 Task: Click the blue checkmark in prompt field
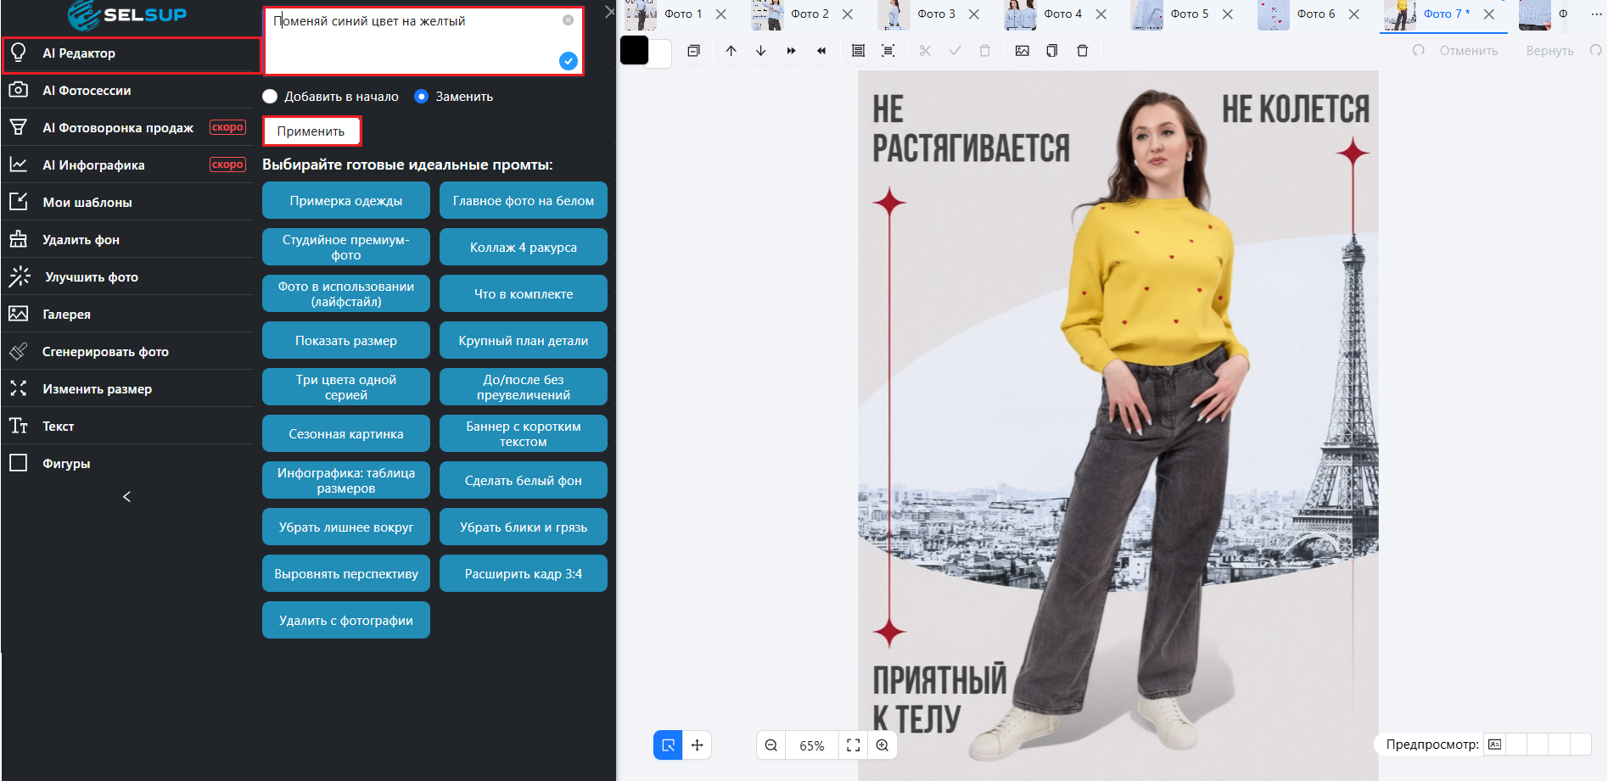click(x=569, y=61)
